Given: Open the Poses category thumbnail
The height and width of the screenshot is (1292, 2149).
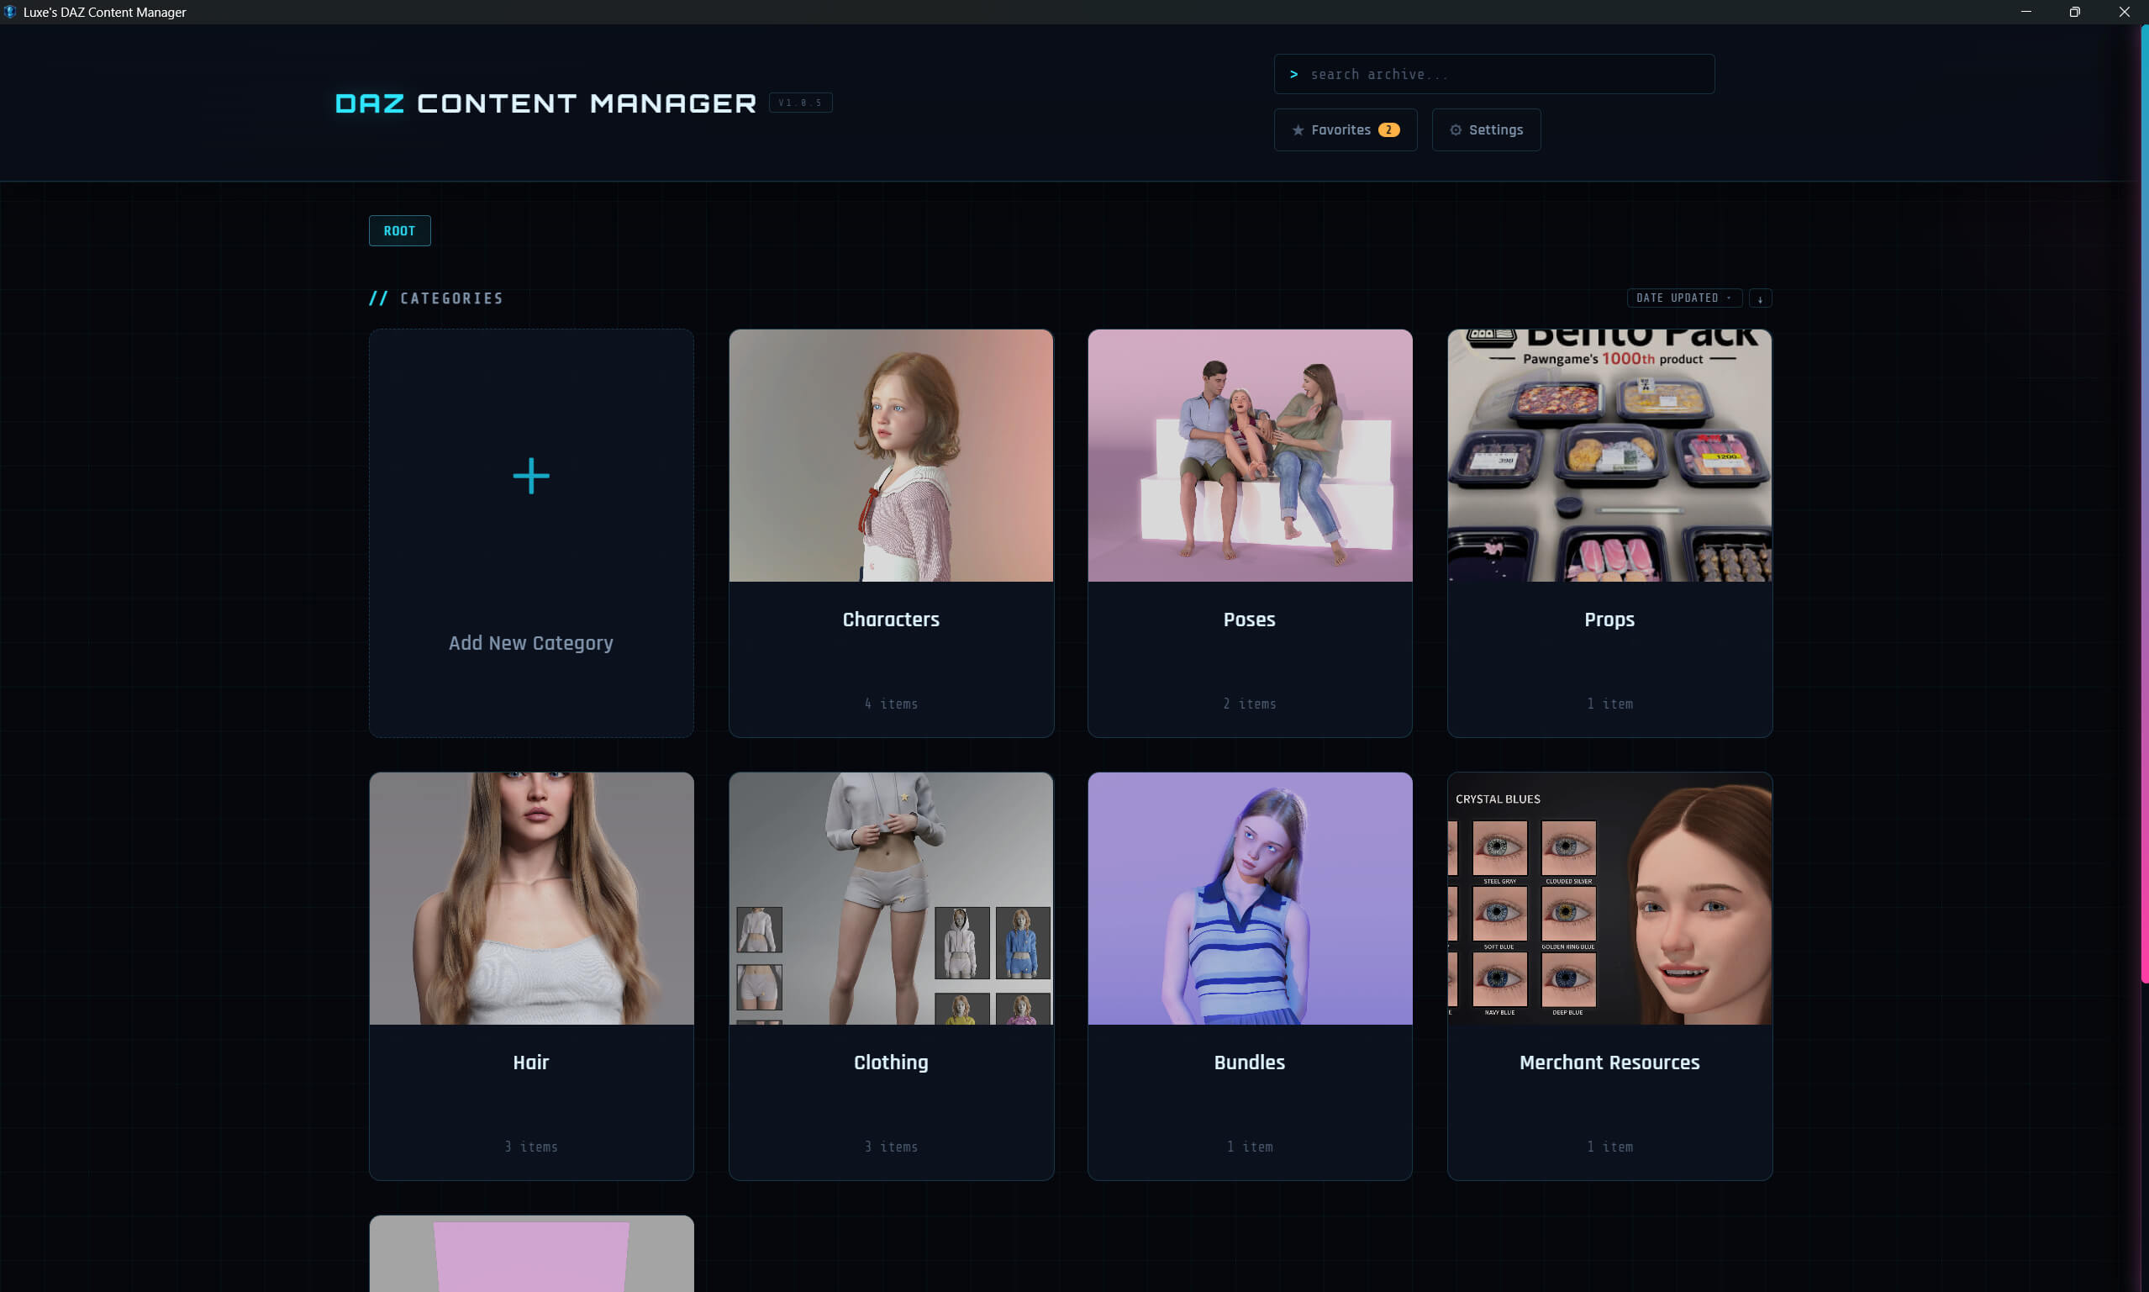Looking at the screenshot, I should pyautogui.click(x=1249, y=456).
